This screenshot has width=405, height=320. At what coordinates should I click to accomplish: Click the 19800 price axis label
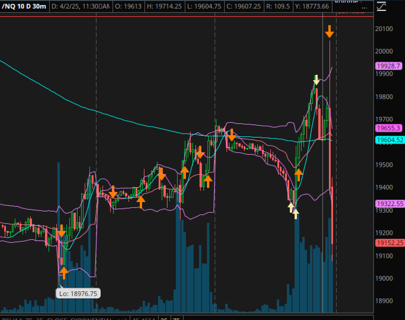click(x=384, y=97)
